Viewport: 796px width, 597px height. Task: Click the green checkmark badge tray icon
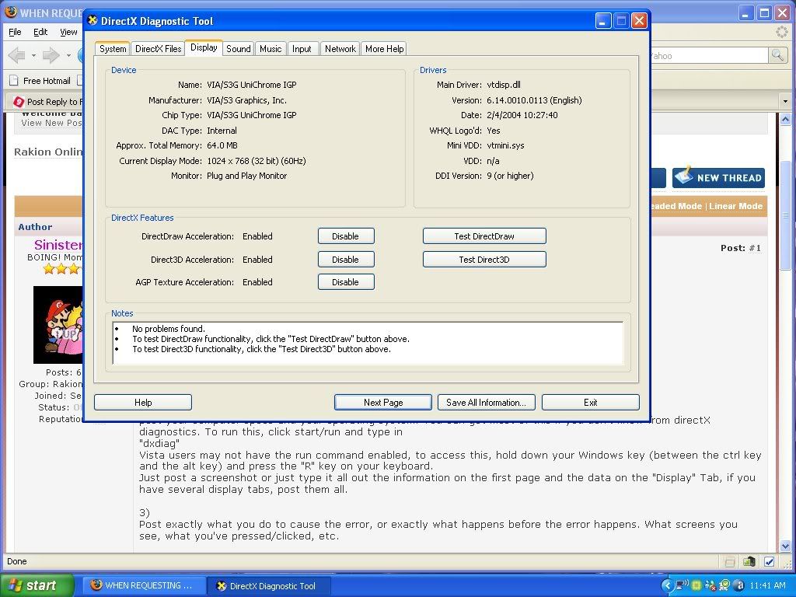pos(724,585)
